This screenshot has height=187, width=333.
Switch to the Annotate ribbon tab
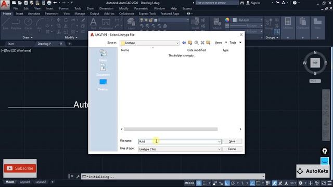point(34,14)
